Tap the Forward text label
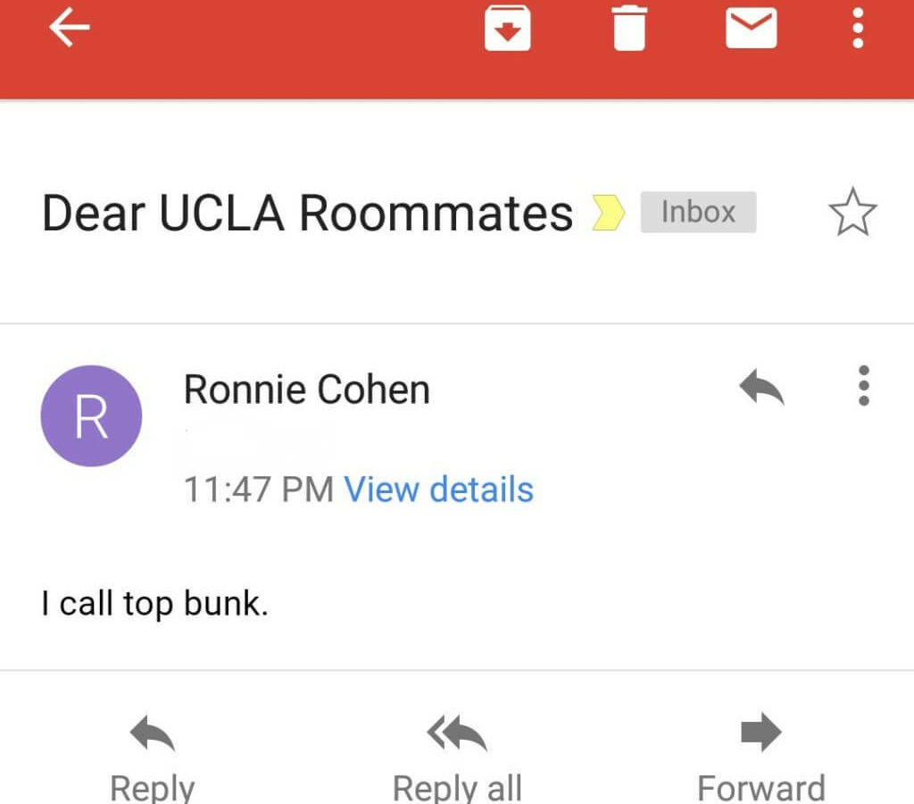914x804 pixels. 761,788
